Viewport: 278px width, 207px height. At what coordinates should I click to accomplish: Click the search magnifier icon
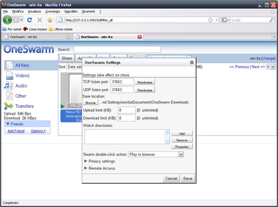tap(271, 20)
